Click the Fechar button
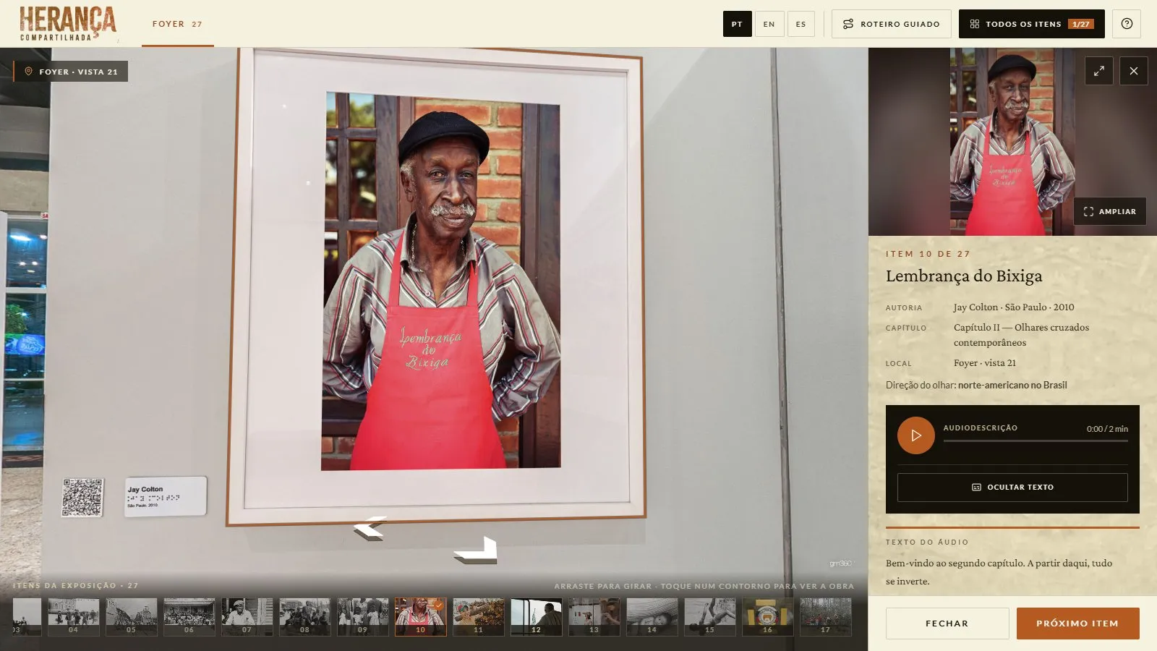Image resolution: width=1157 pixels, height=651 pixels. (947, 624)
